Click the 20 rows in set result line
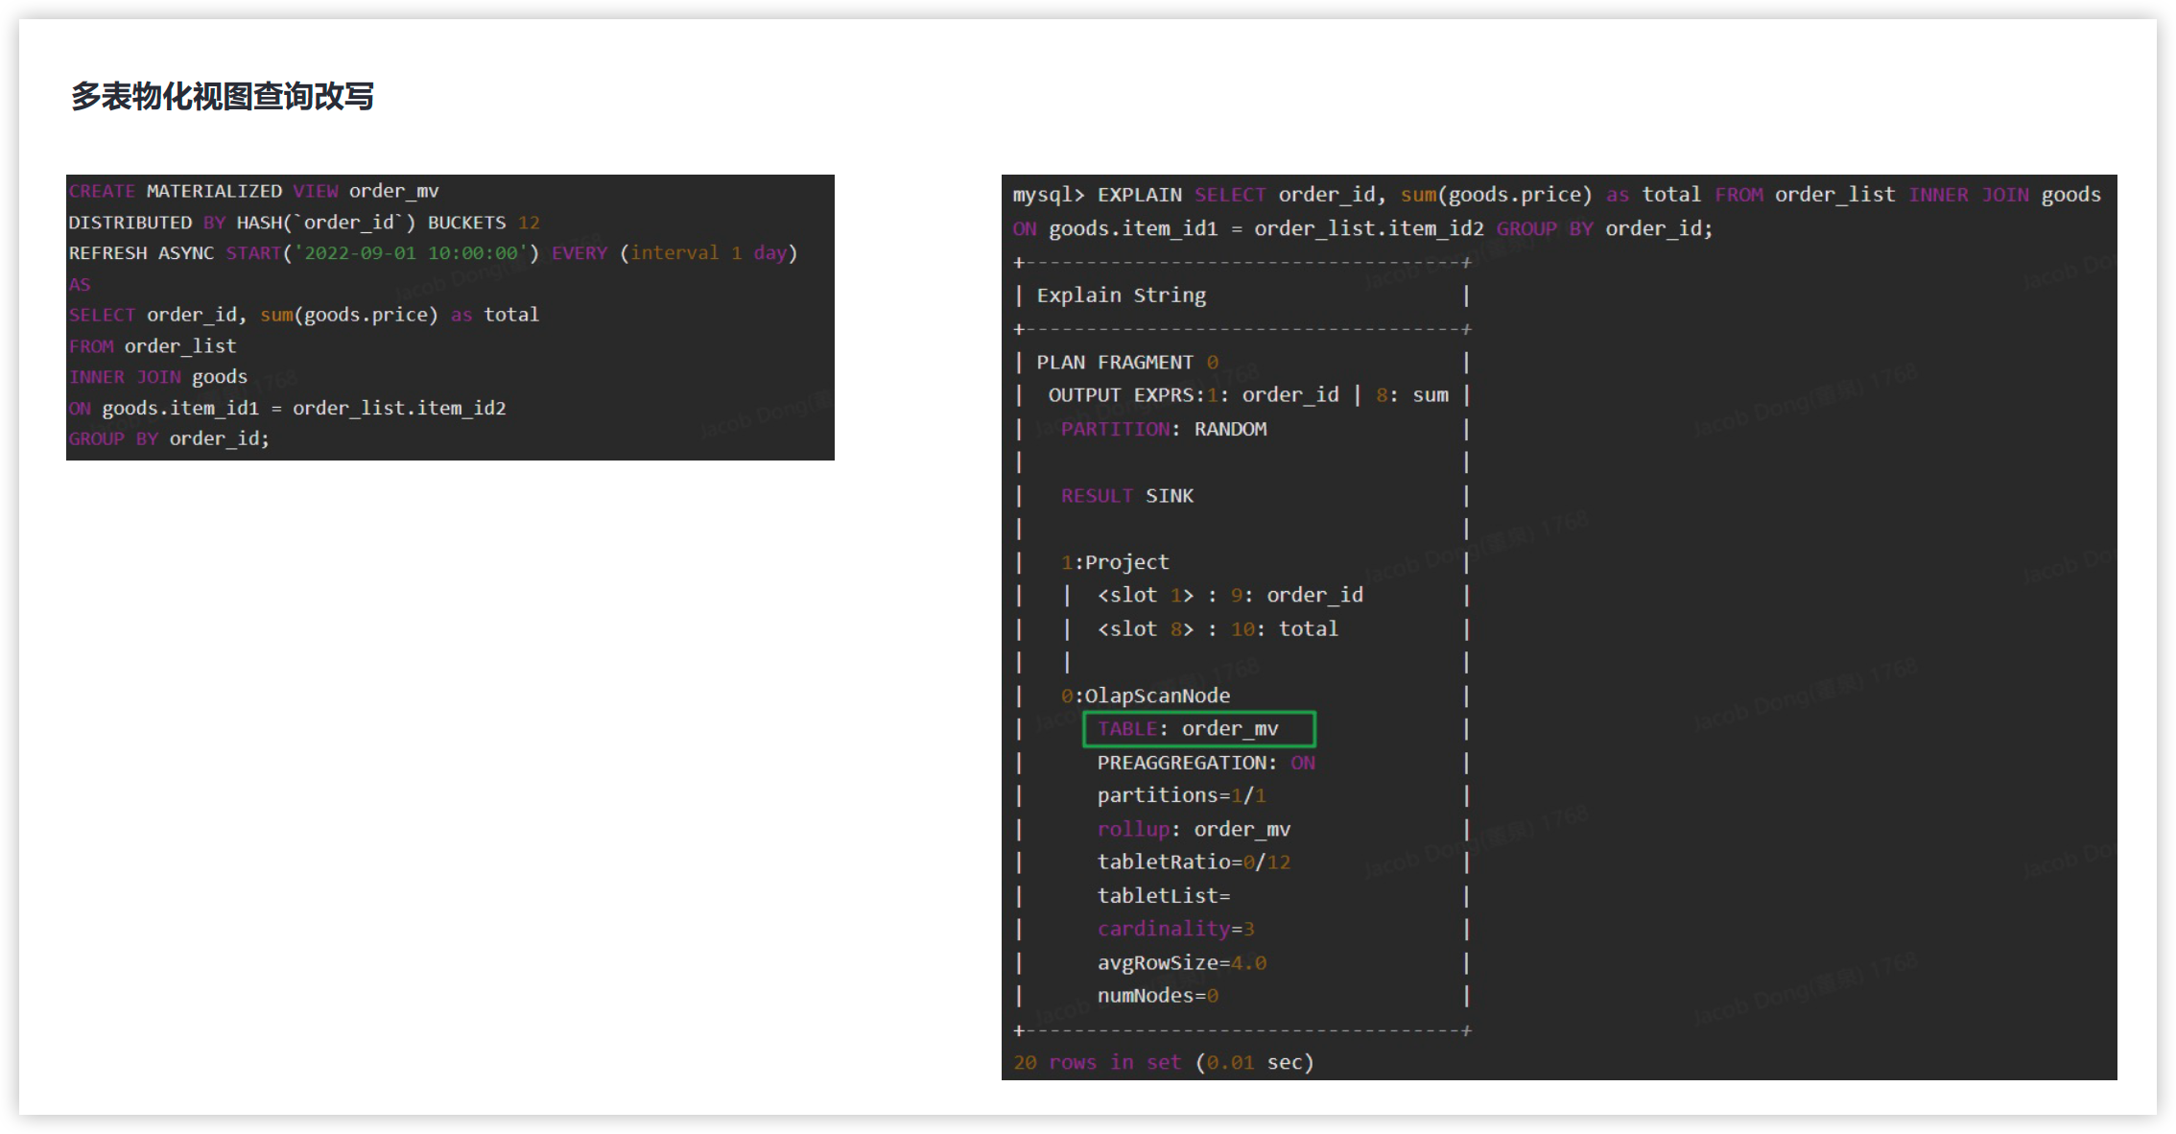The image size is (2176, 1134). click(1163, 1062)
